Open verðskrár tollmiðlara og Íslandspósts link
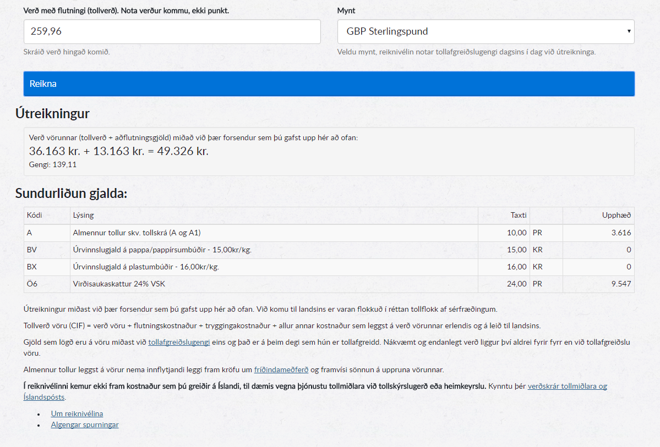Screen dimensions: 660x447 coord(567,386)
